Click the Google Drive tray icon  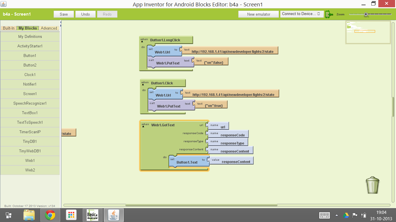coord(346,215)
